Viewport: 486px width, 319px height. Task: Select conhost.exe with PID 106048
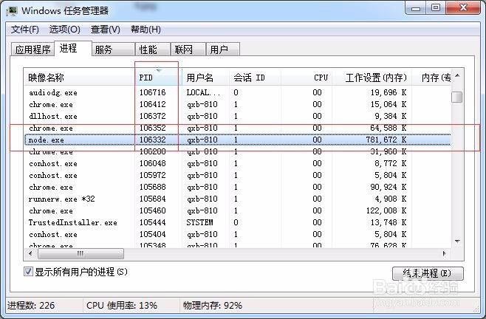[237, 163]
